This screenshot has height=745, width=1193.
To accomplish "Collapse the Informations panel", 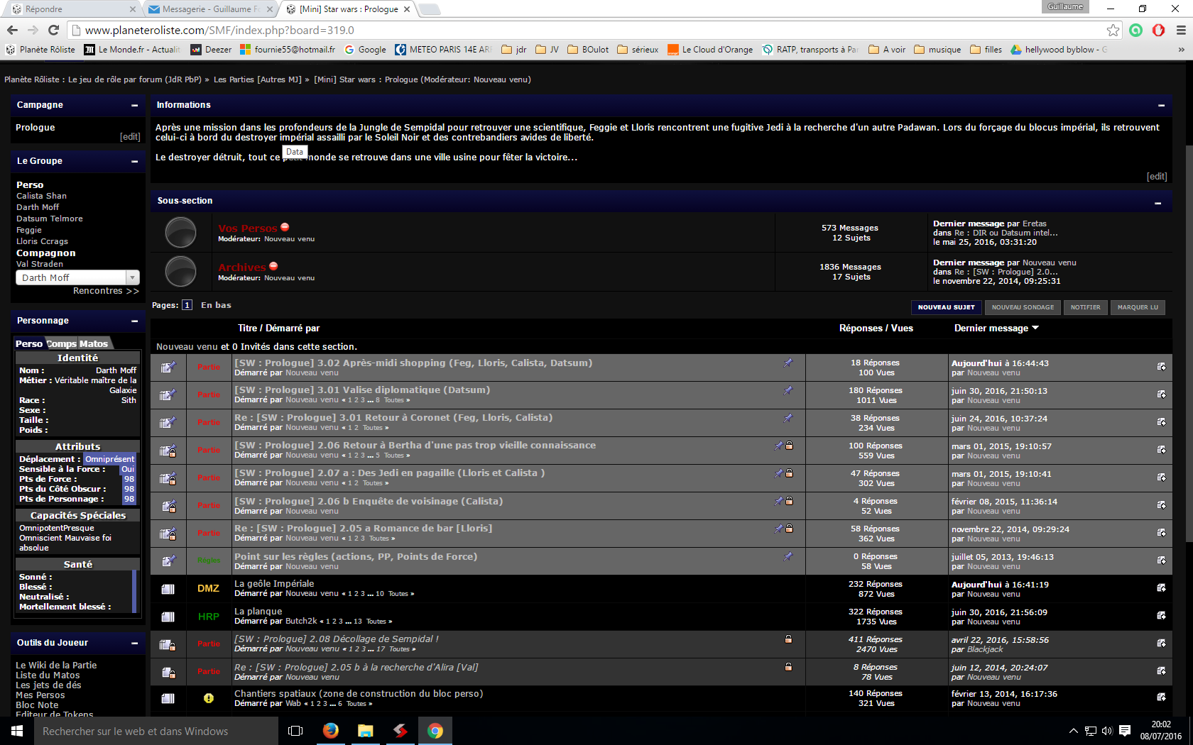I will click(1161, 105).
